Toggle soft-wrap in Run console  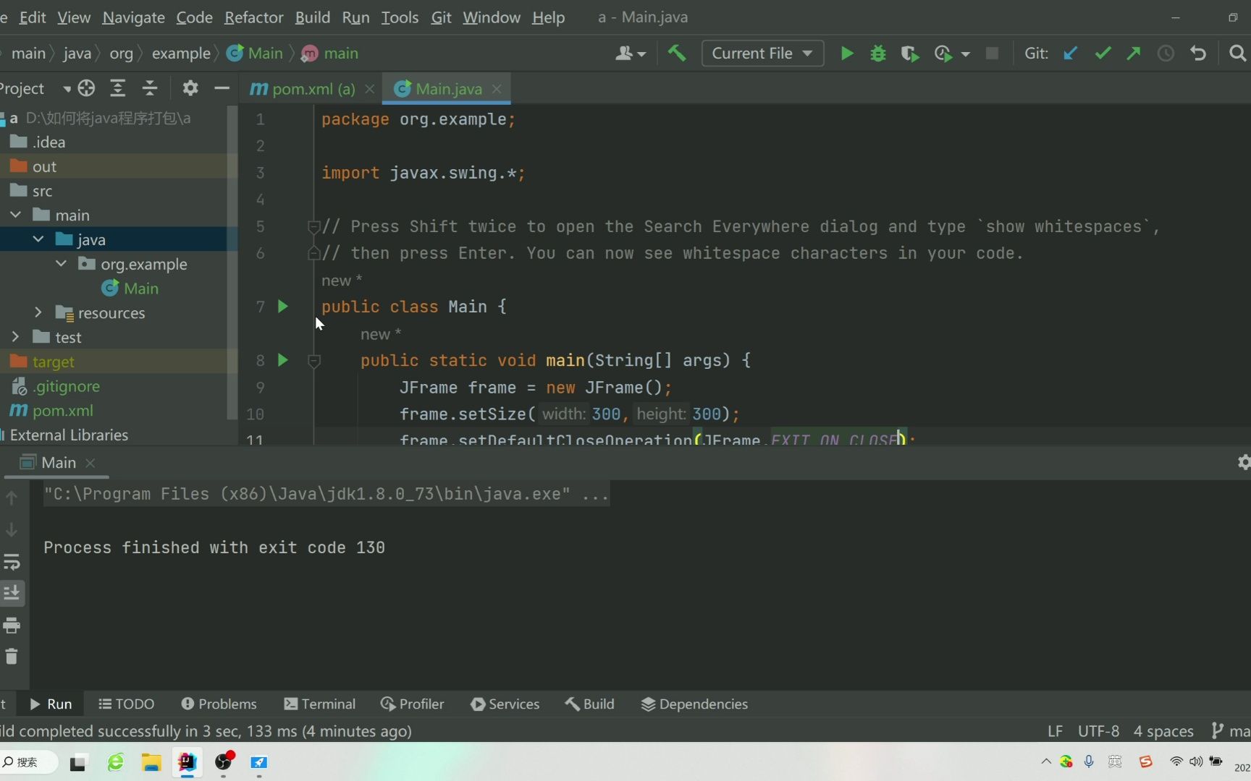pos(12,562)
